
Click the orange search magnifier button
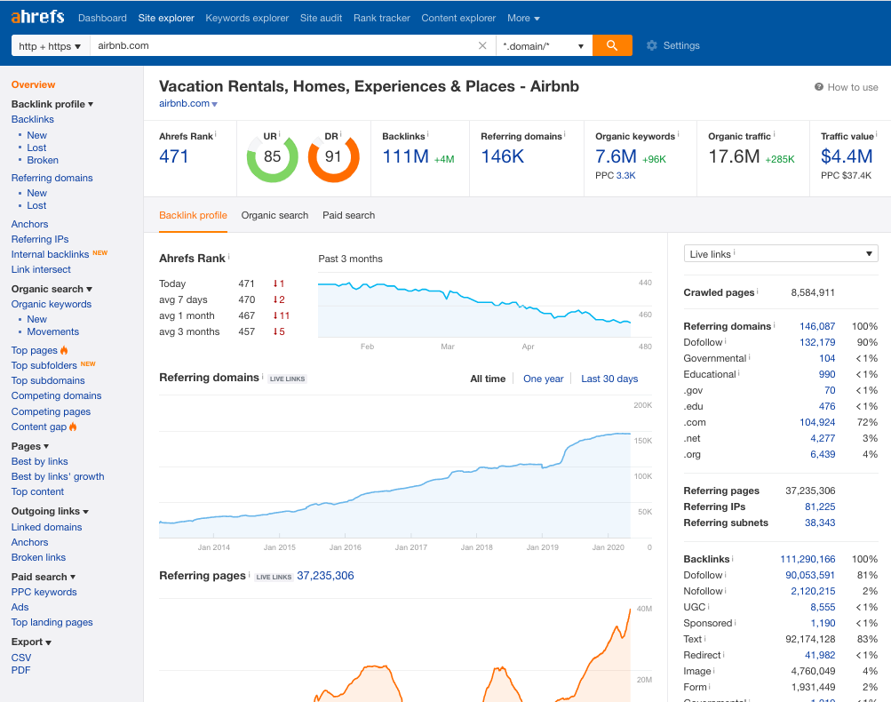612,45
